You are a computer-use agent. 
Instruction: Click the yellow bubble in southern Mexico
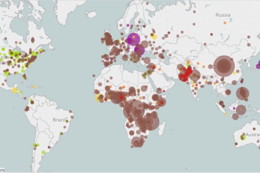tap(15, 90)
